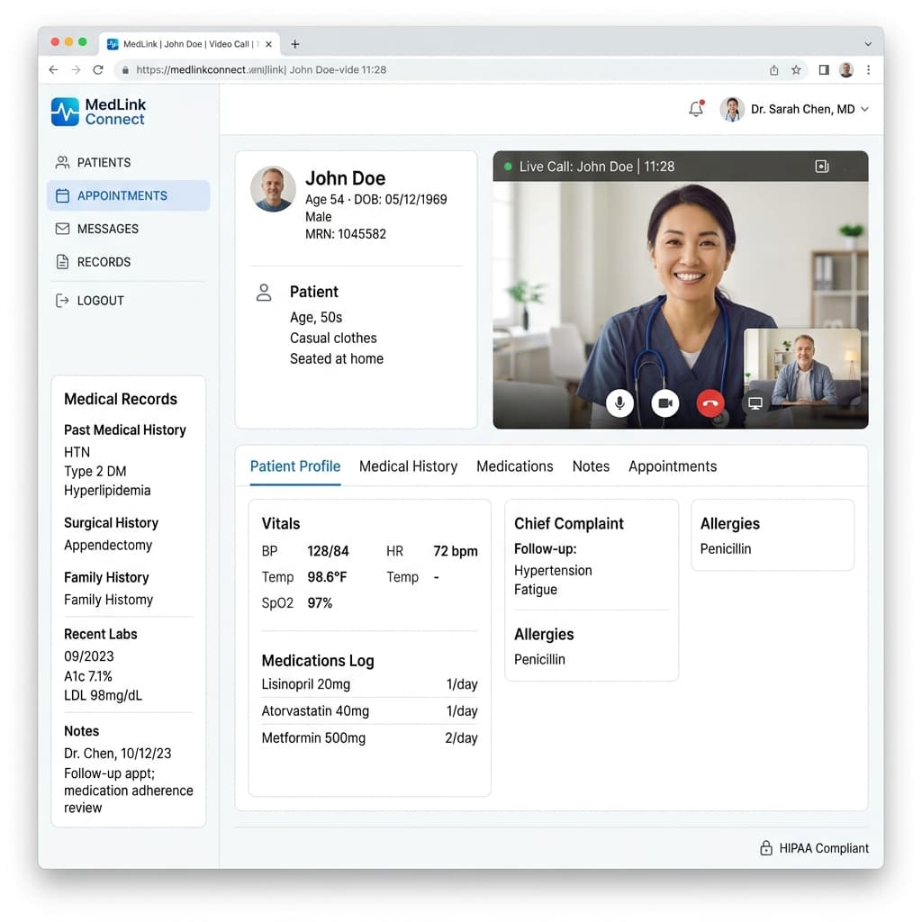This screenshot has width=922, height=922.
Task: Click the Atorvastatin 40mg medication row
Action: [369, 711]
